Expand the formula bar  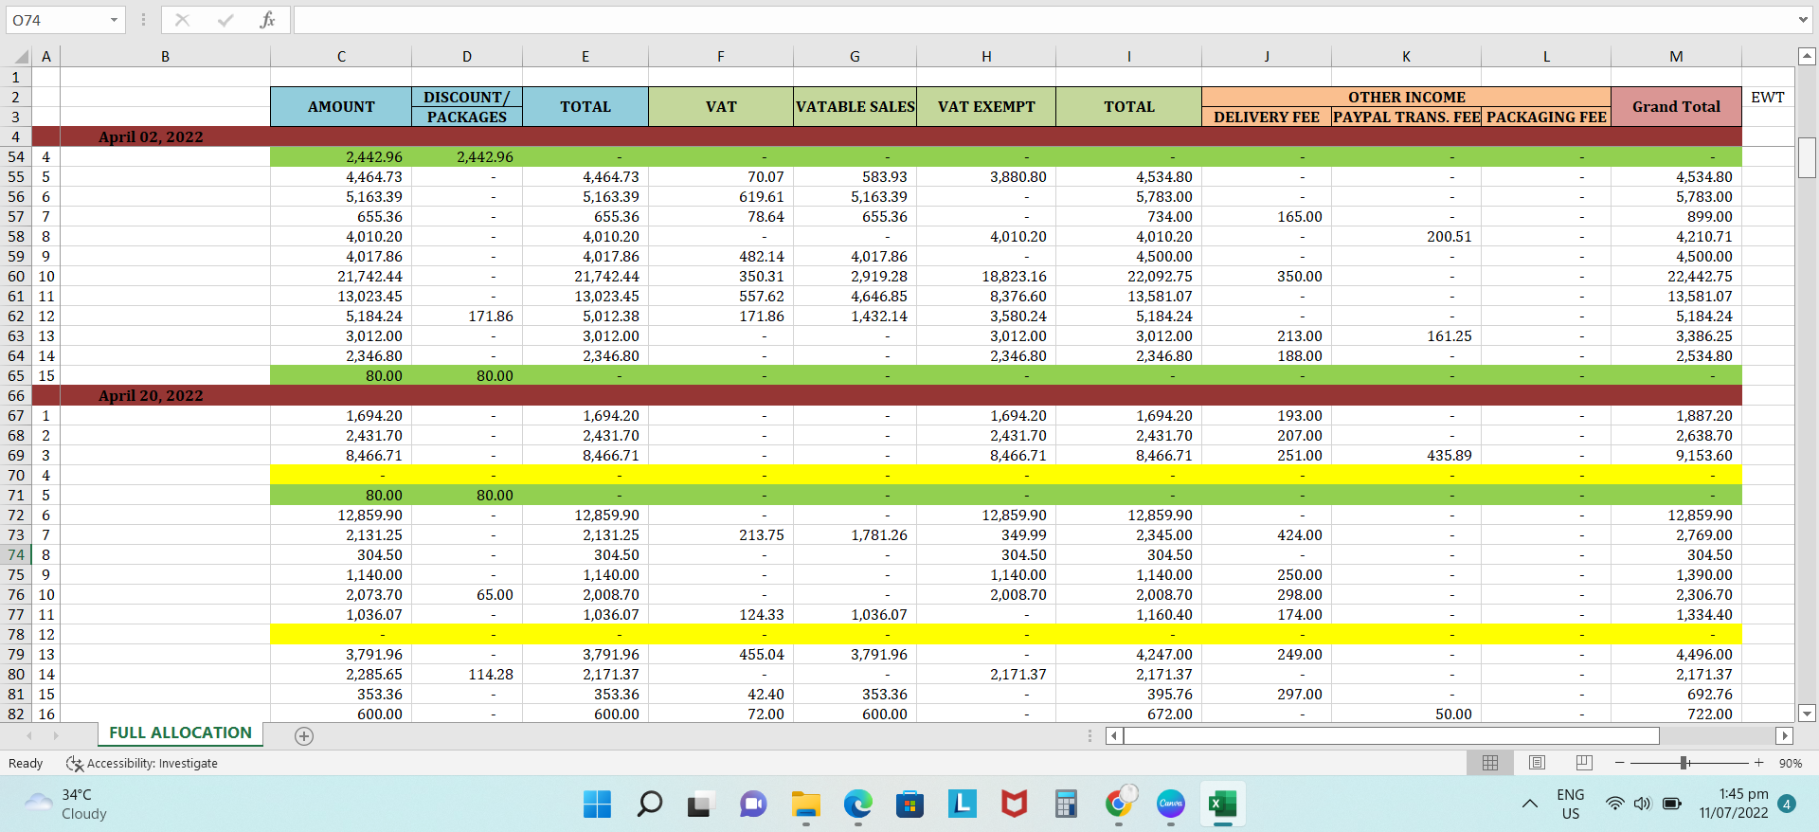[1803, 20]
